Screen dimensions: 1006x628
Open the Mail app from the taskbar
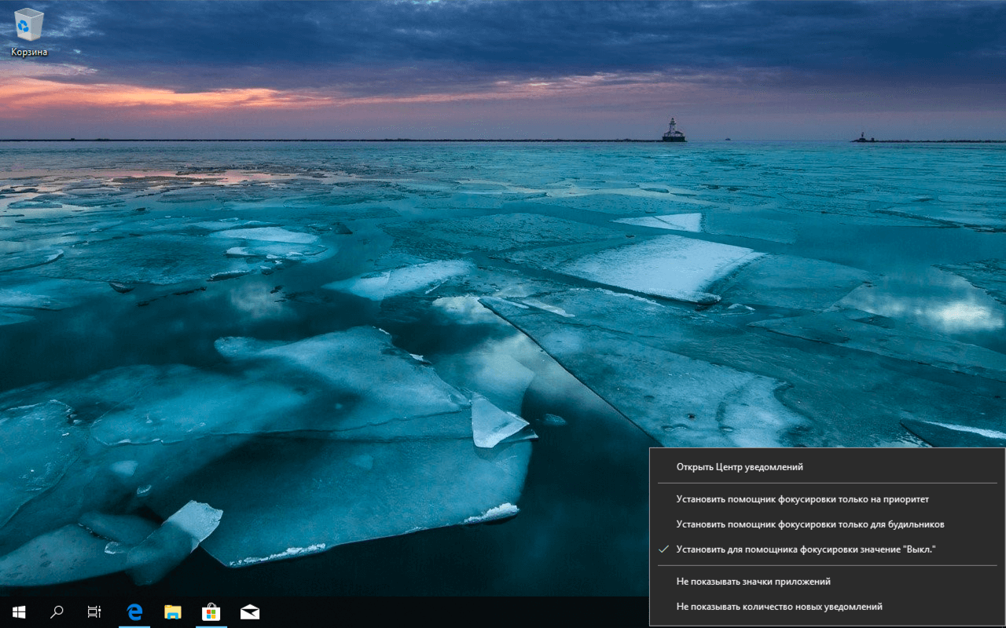click(250, 612)
